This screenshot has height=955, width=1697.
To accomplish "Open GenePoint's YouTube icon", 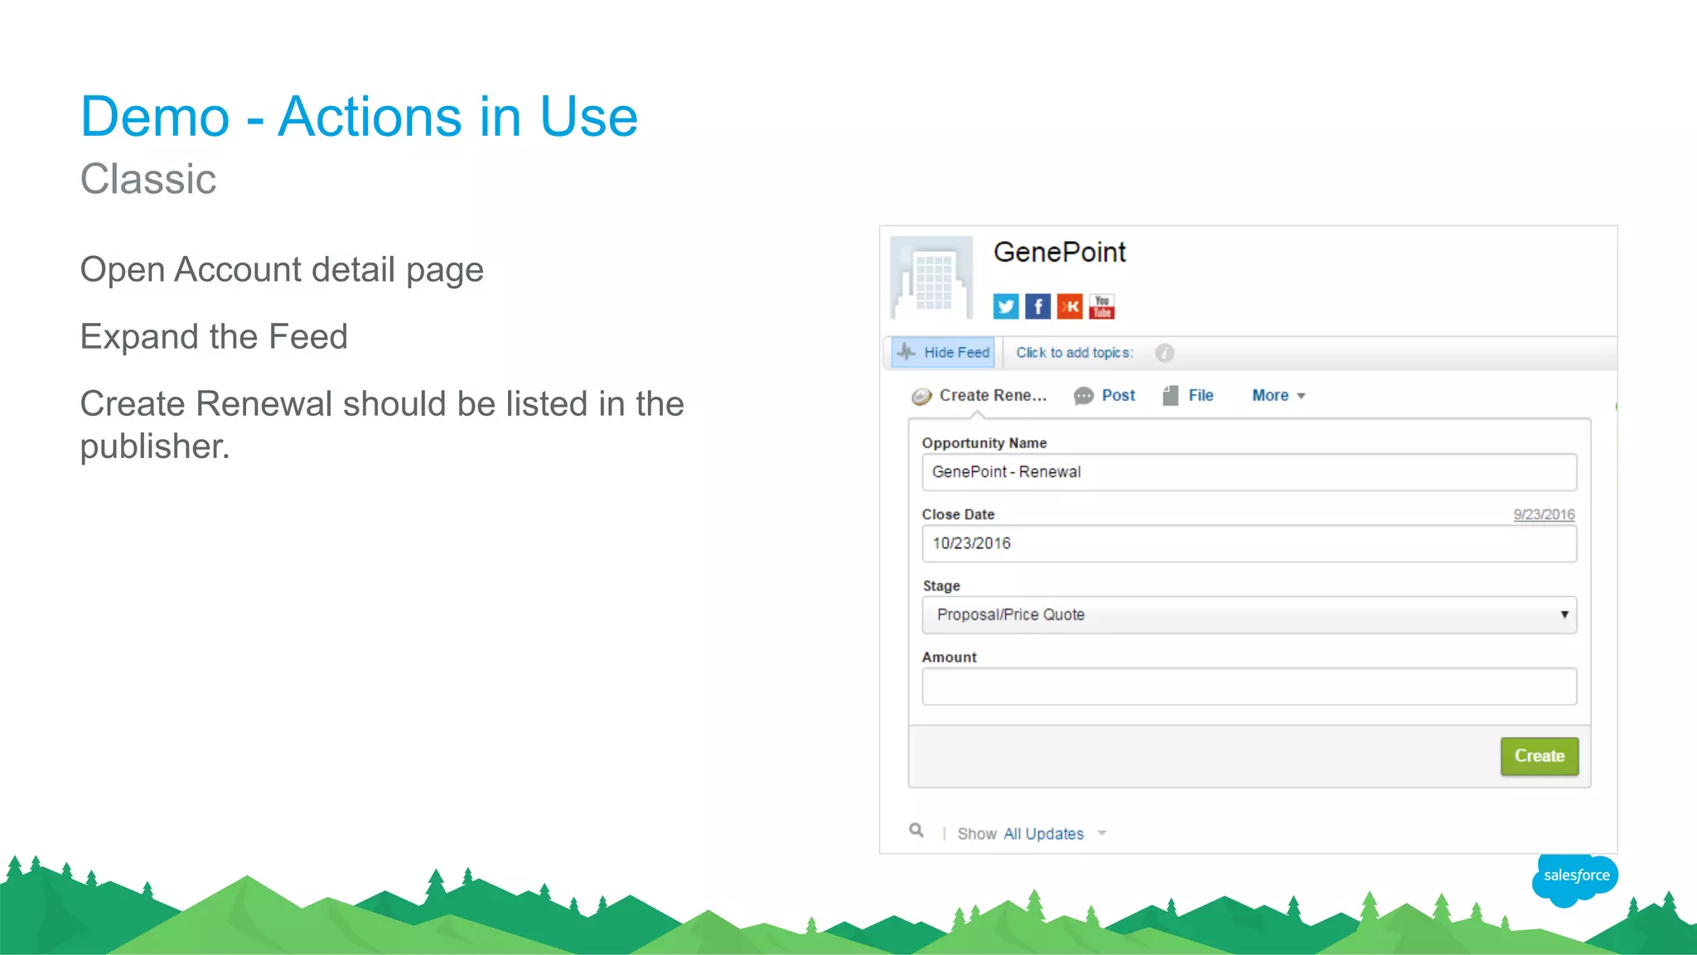I will click(1101, 306).
